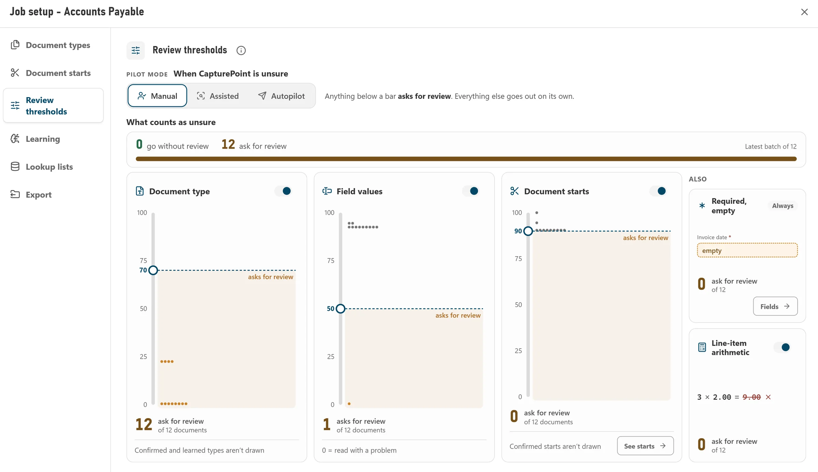Select Review thresholds sidebar item

pos(53,106)
